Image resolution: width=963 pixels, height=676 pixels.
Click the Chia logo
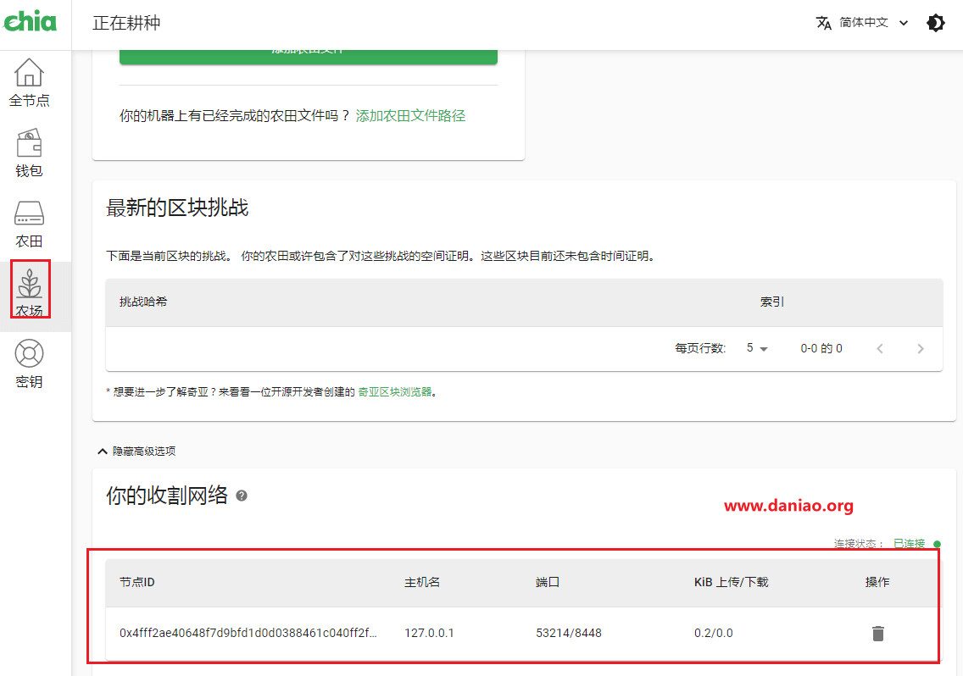pyautogui.click(x=30, y=22)
